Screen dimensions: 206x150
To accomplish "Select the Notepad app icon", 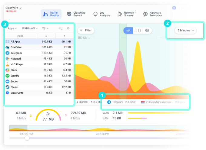I will 7,59.
